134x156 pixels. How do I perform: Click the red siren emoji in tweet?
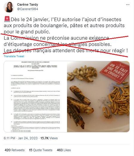click(x=7, y=19)
